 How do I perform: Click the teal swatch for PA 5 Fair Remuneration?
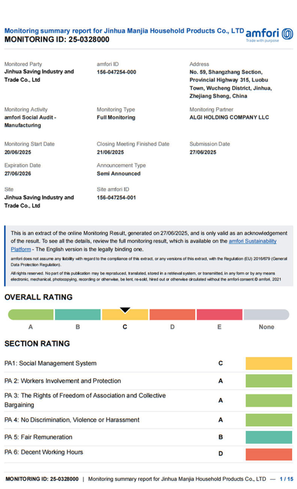pos(269,437)
